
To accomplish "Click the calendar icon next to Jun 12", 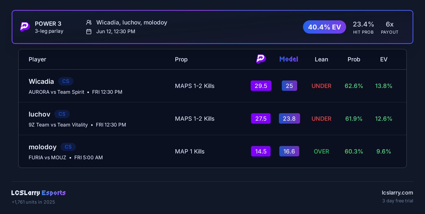I will point(89,31).
